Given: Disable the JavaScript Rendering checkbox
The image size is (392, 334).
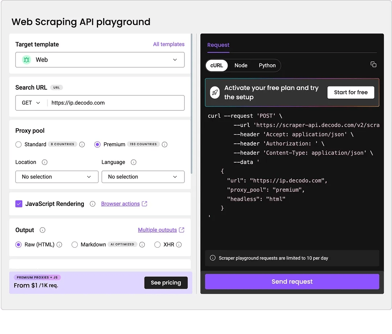Looking at the screenshot, I should 19,204.
